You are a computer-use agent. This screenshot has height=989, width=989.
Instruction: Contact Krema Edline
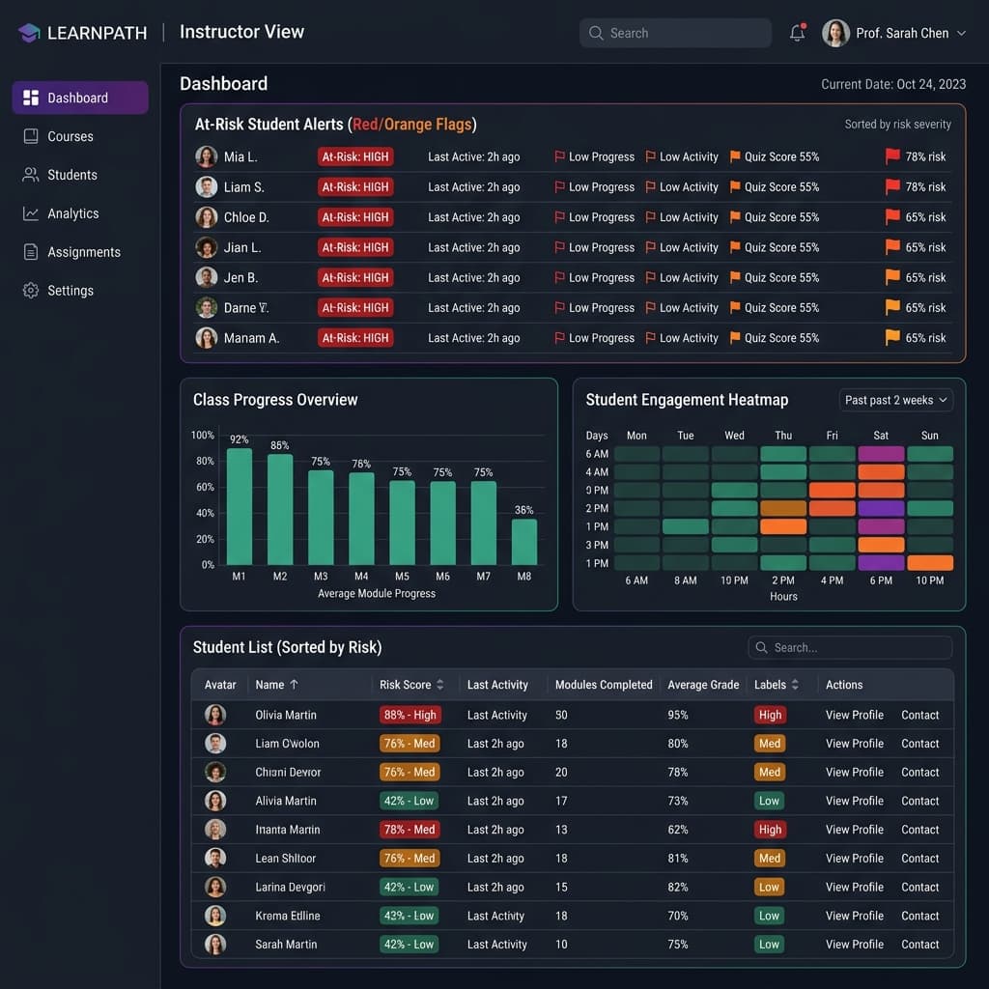920,916
